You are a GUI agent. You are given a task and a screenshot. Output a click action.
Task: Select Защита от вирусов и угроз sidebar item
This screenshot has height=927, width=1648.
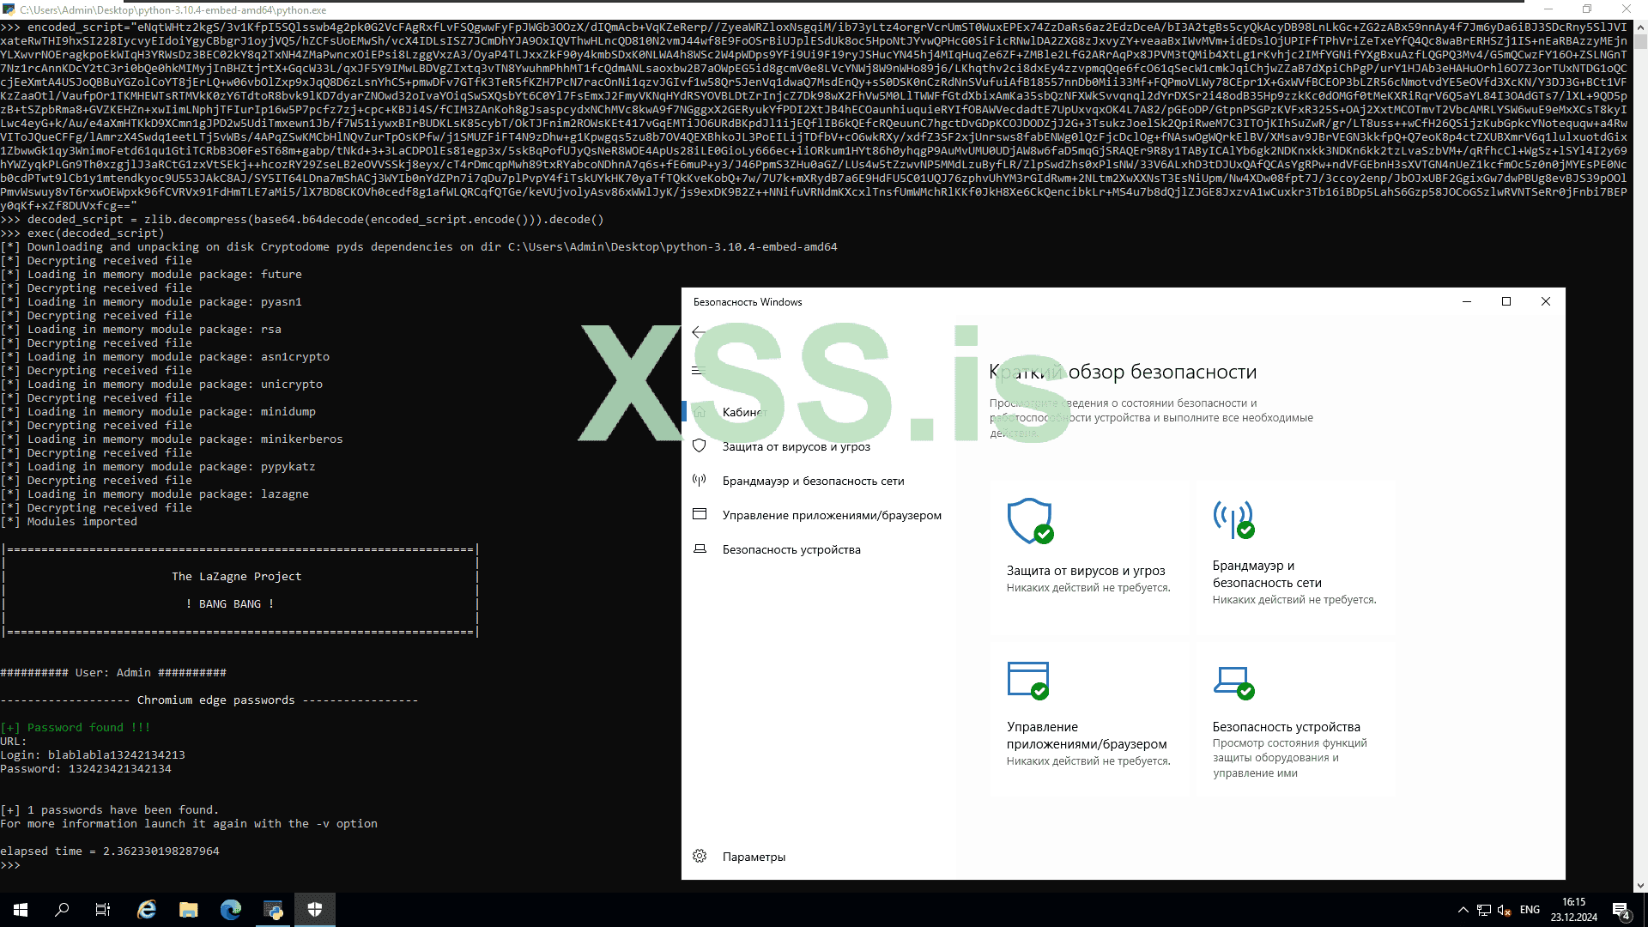tap(796, 446)
